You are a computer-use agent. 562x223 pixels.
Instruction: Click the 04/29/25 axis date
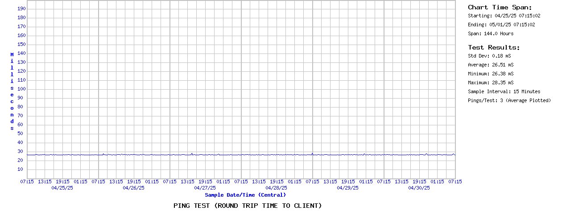click(x=348, y=188)
